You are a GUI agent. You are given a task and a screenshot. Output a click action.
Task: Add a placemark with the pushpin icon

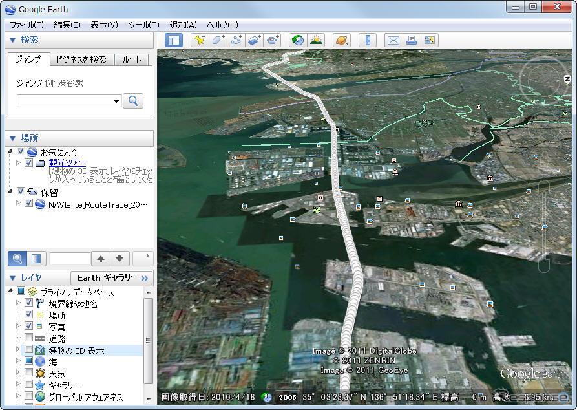click(200, 40)
